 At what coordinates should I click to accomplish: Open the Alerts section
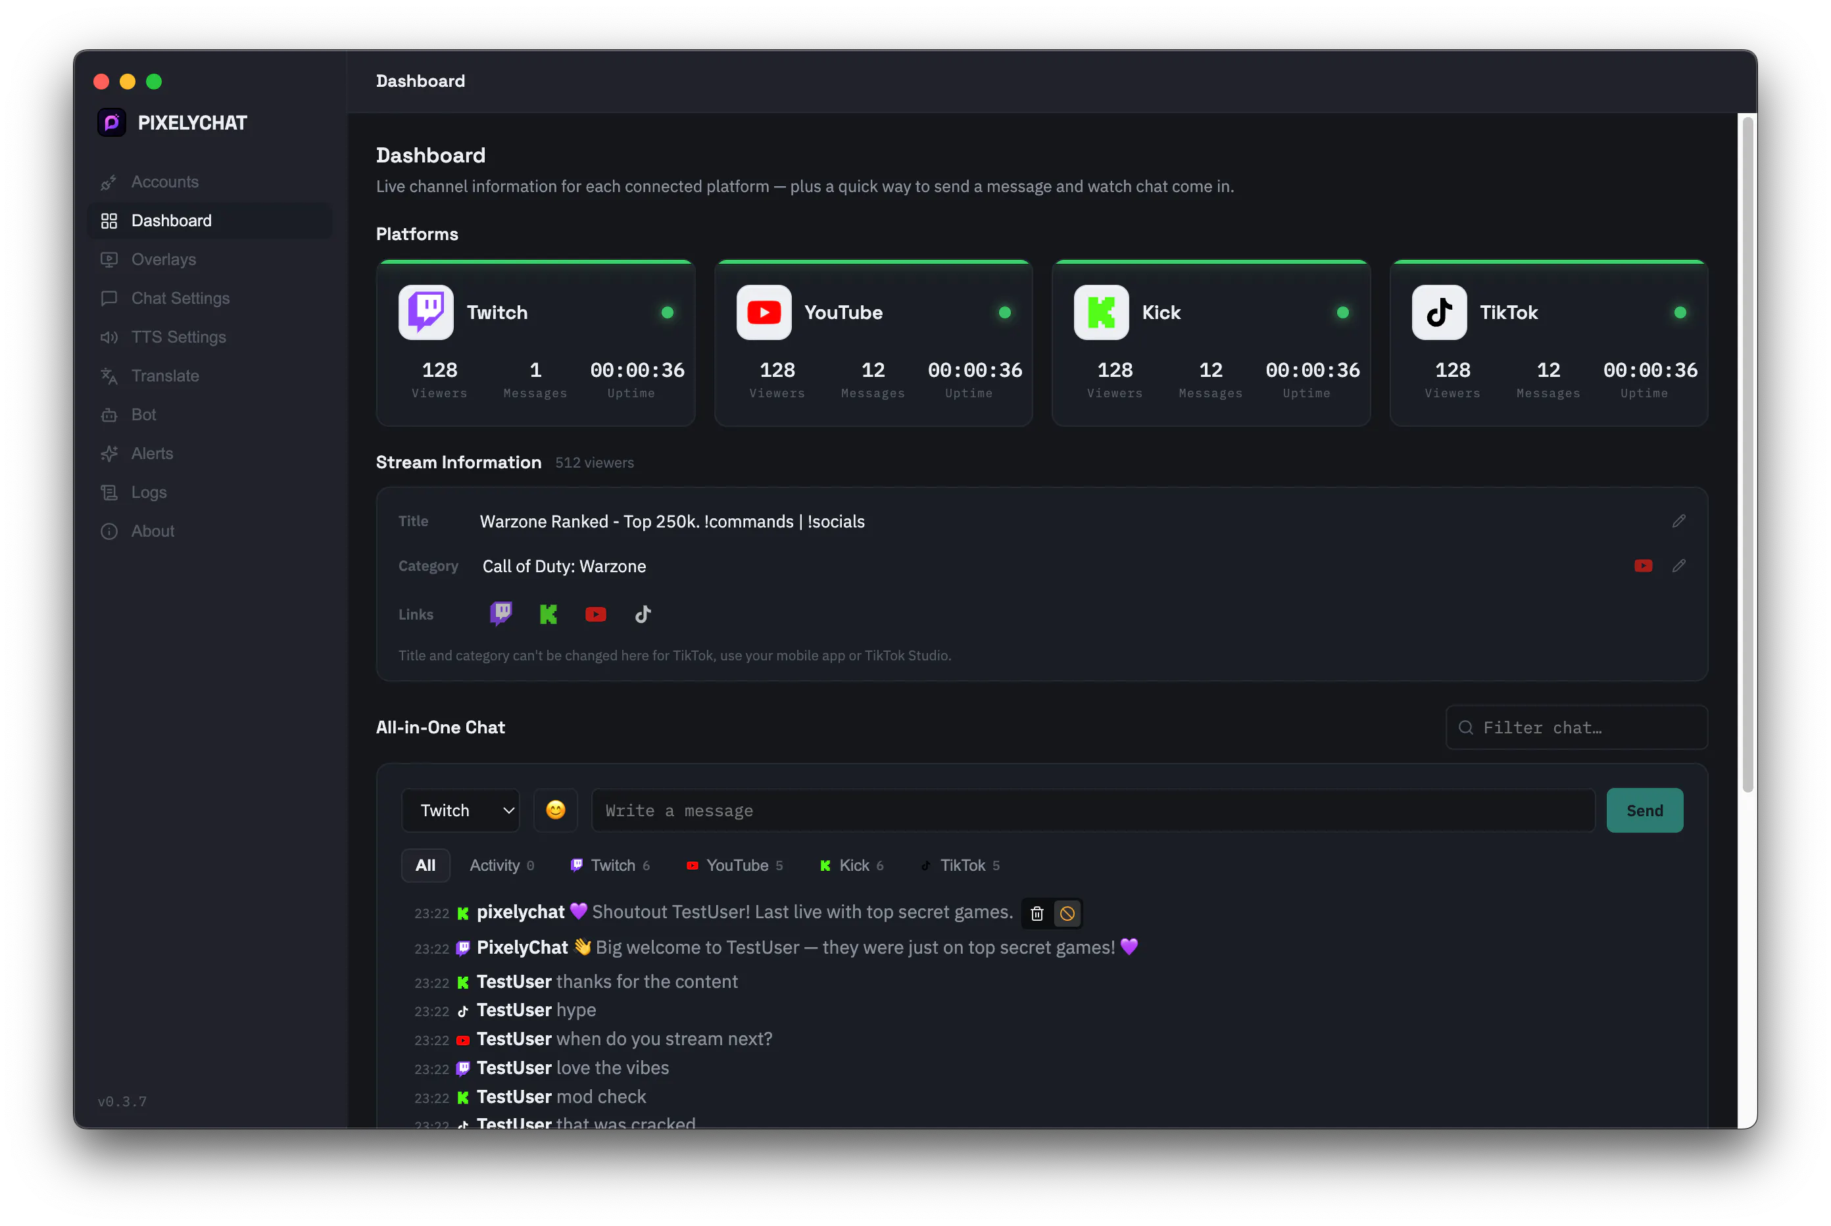(210, 454)
